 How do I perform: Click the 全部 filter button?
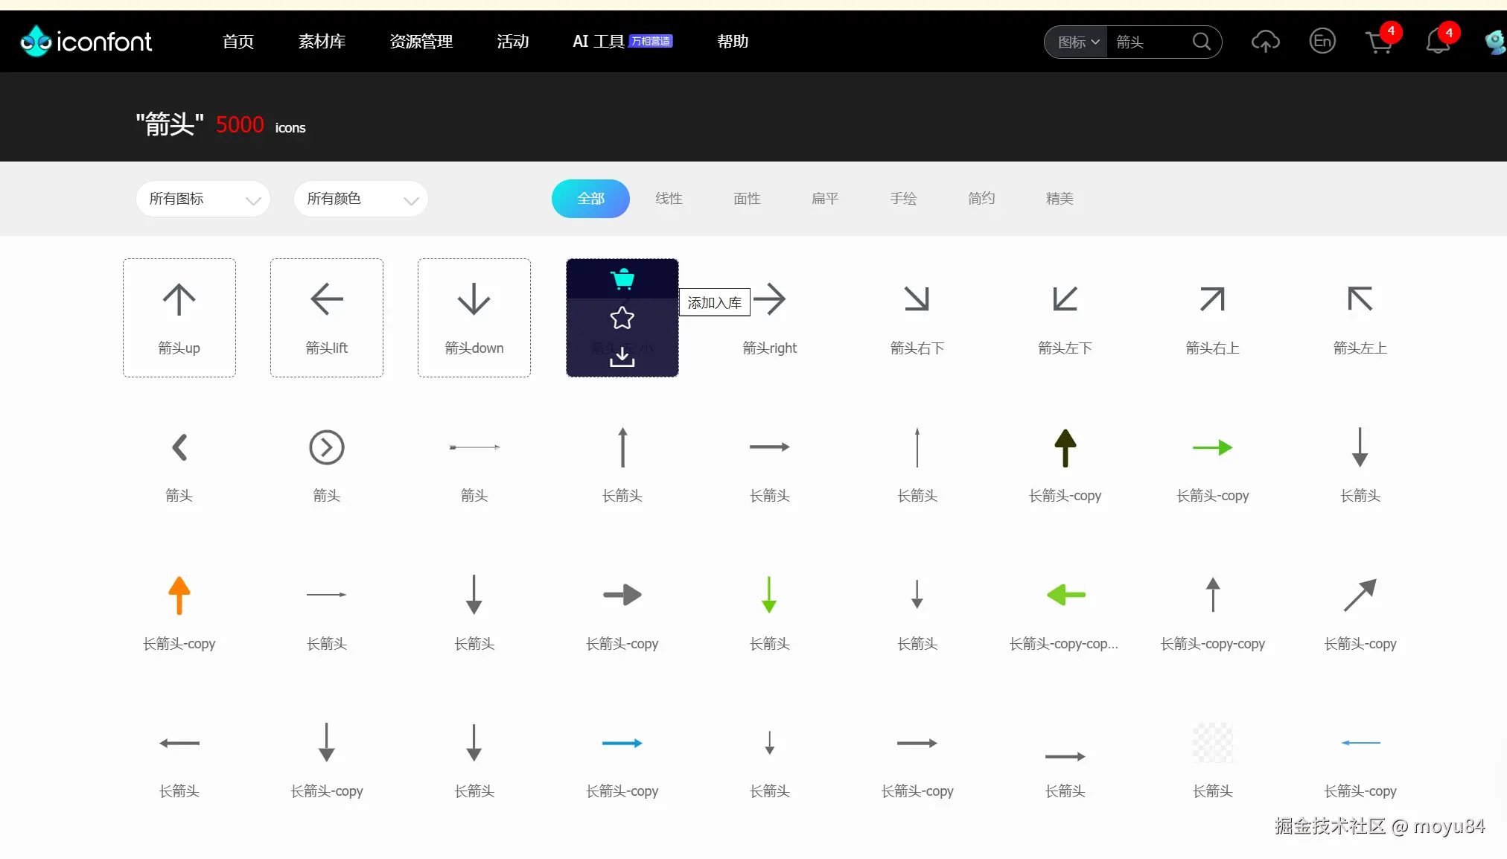[590, 199]
